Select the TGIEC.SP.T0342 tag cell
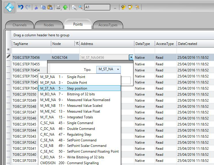 coord(25,142)
